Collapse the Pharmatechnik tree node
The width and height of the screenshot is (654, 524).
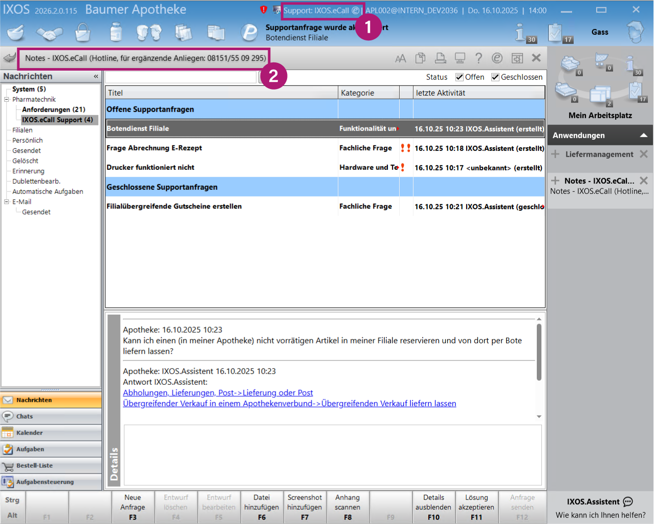(7, 99)
